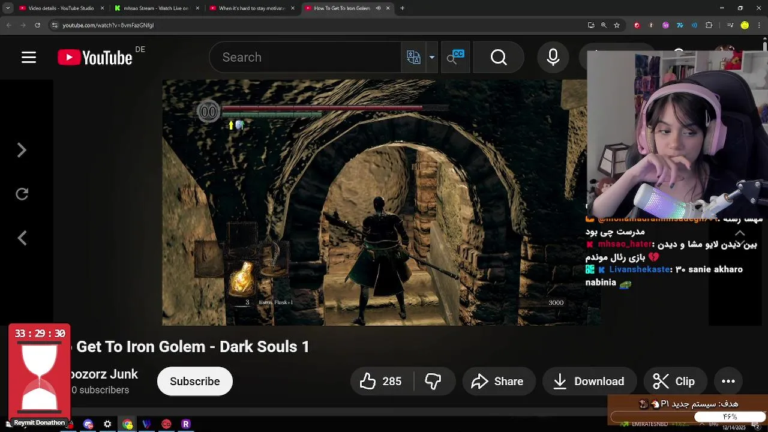Click the CC search captions icon
The height and width of the screenshot is (432, 768).
(455, 58)
